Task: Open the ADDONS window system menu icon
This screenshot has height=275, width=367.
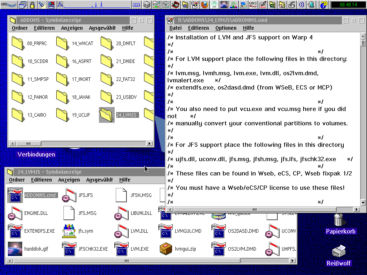Action: [x=13, y=20]
